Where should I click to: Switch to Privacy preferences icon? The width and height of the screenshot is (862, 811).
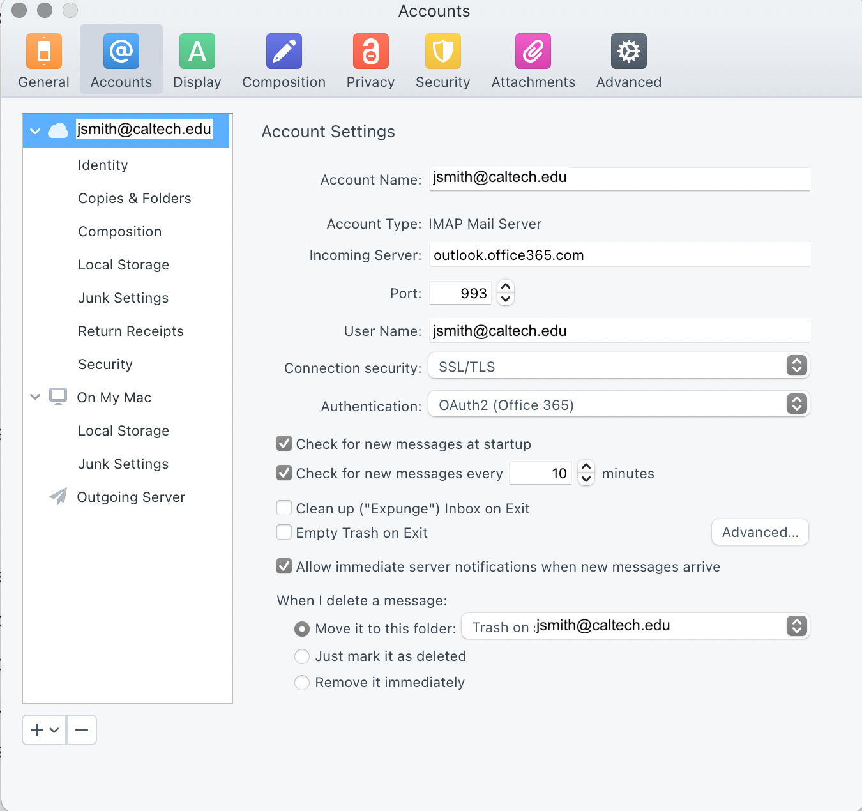point(370,52)
